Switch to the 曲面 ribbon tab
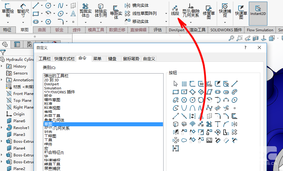Image resolution: width=283 pixels, height=171 pixels. (42, 30)
